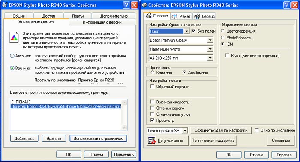Enable the Высокая скорость checkbox

152,102
